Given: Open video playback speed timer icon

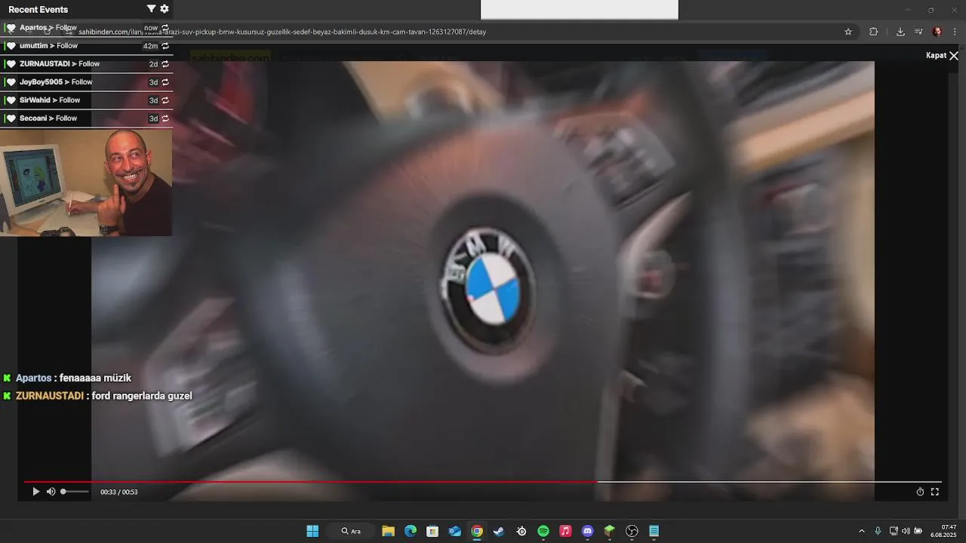Looking at the screenshot, I should 920,492.
